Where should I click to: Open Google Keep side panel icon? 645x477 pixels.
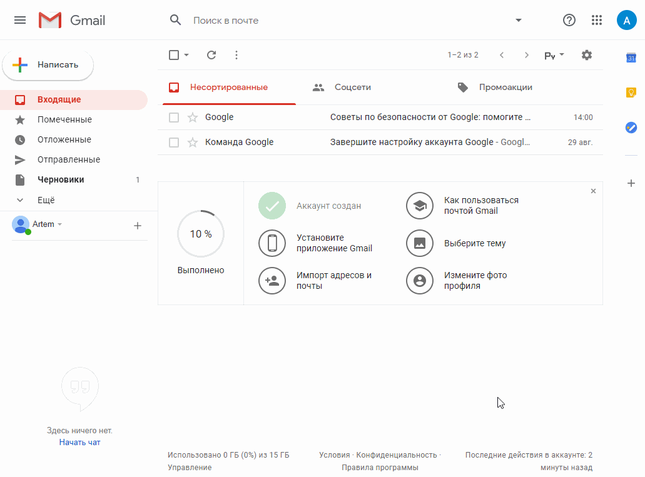(x=631, y=93)
